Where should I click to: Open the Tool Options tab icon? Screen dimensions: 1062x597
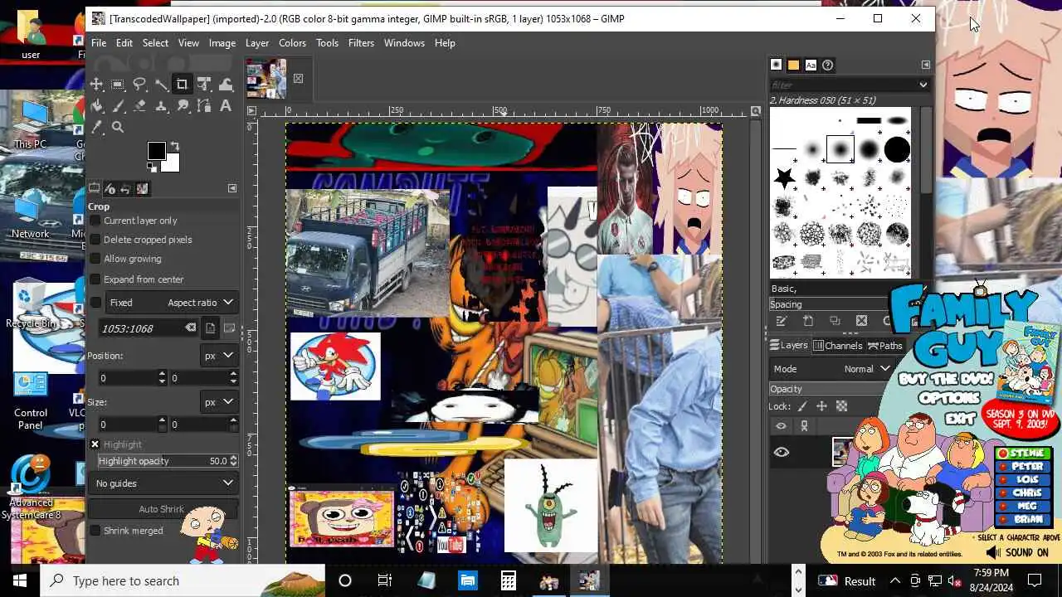tap(95, 189)
